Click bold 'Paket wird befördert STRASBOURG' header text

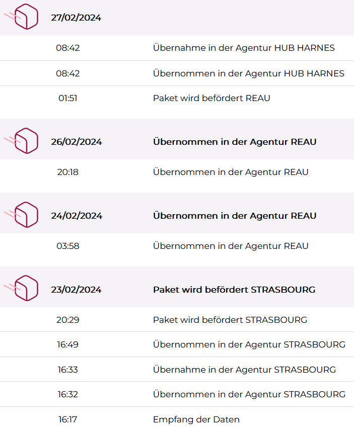[x=234, y=289]
